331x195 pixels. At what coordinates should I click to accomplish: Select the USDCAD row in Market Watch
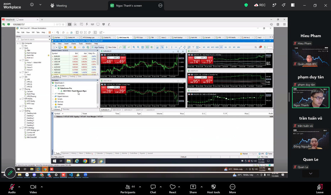tap(74, 72)
